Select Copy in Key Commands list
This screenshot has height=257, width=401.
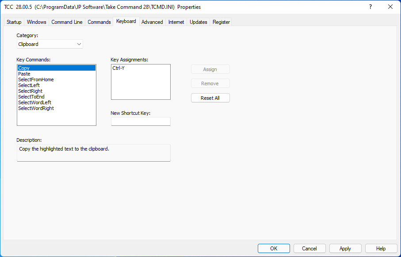pyautogui.click(x=57, y=68)
